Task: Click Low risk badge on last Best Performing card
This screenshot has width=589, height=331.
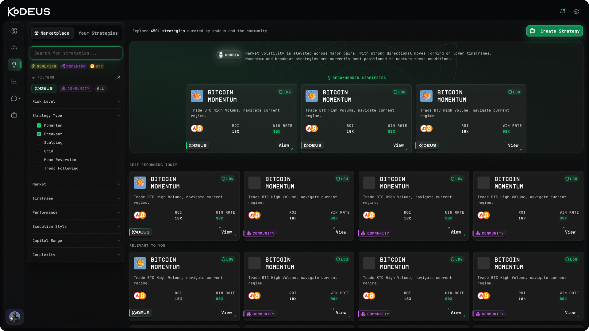Action: [572, 179]
